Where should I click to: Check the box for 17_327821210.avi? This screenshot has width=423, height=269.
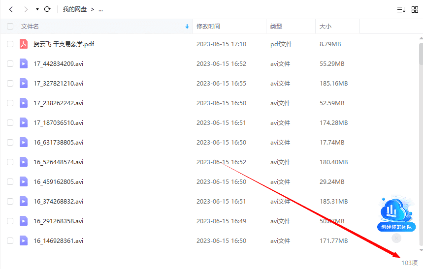[10, 84]
